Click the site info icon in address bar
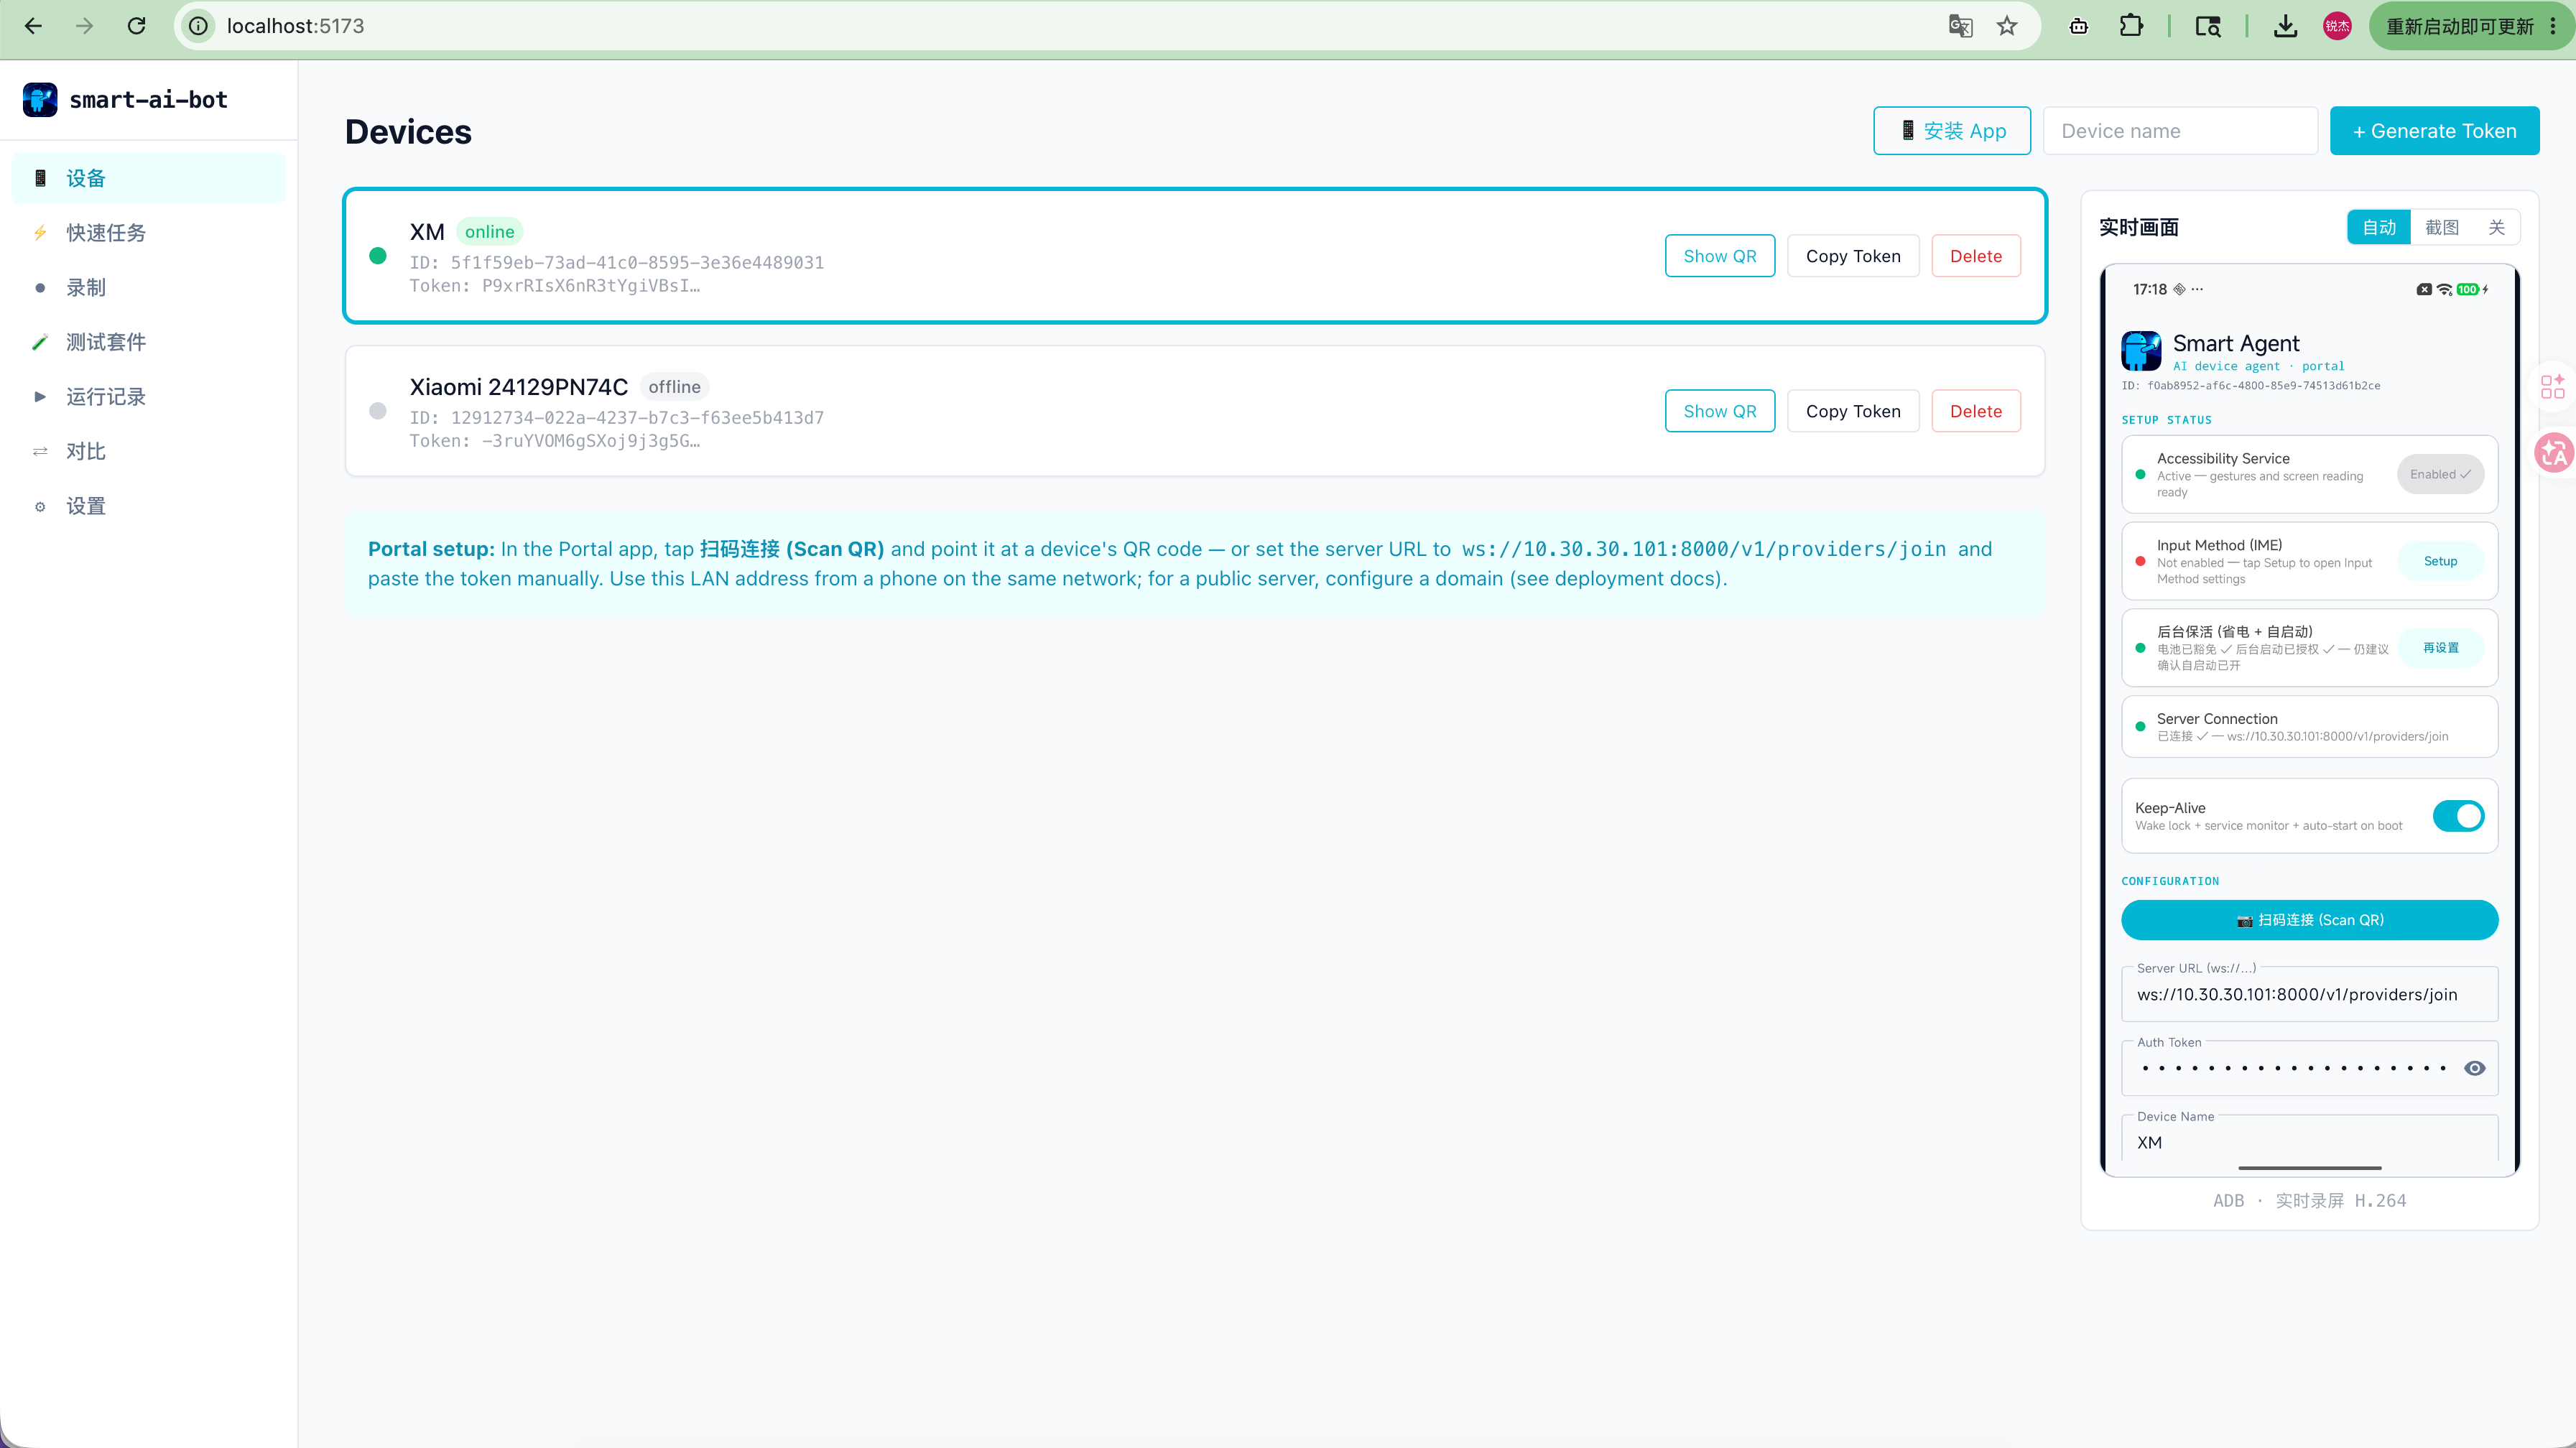The image size is (2576, 1448). click(199, 26)
